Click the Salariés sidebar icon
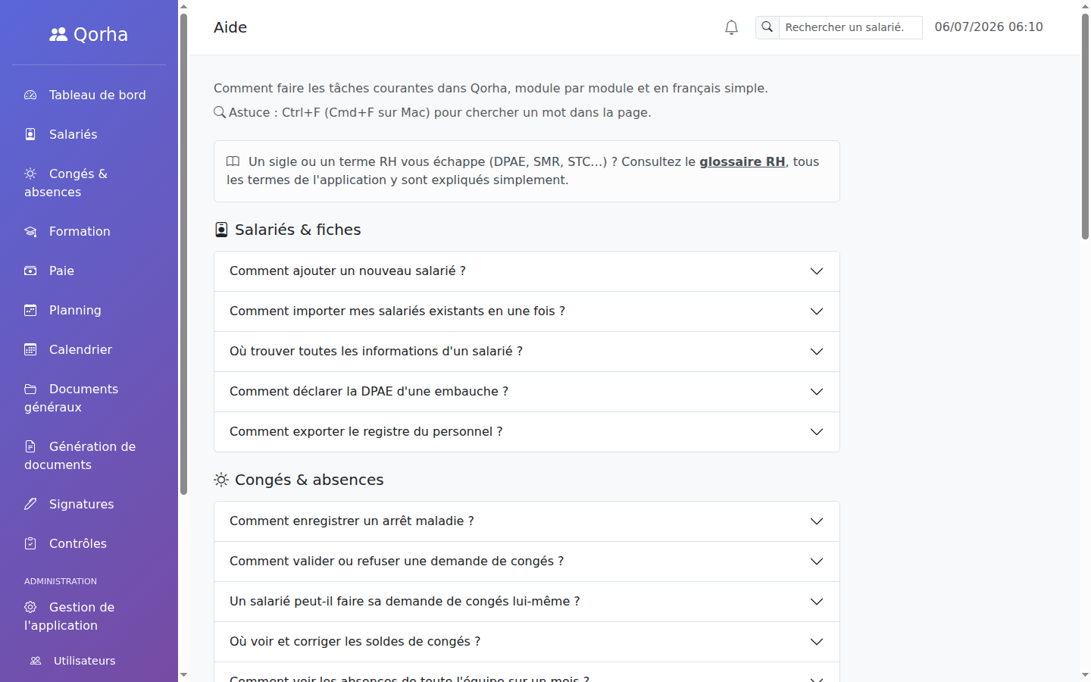 click(30, 134)
